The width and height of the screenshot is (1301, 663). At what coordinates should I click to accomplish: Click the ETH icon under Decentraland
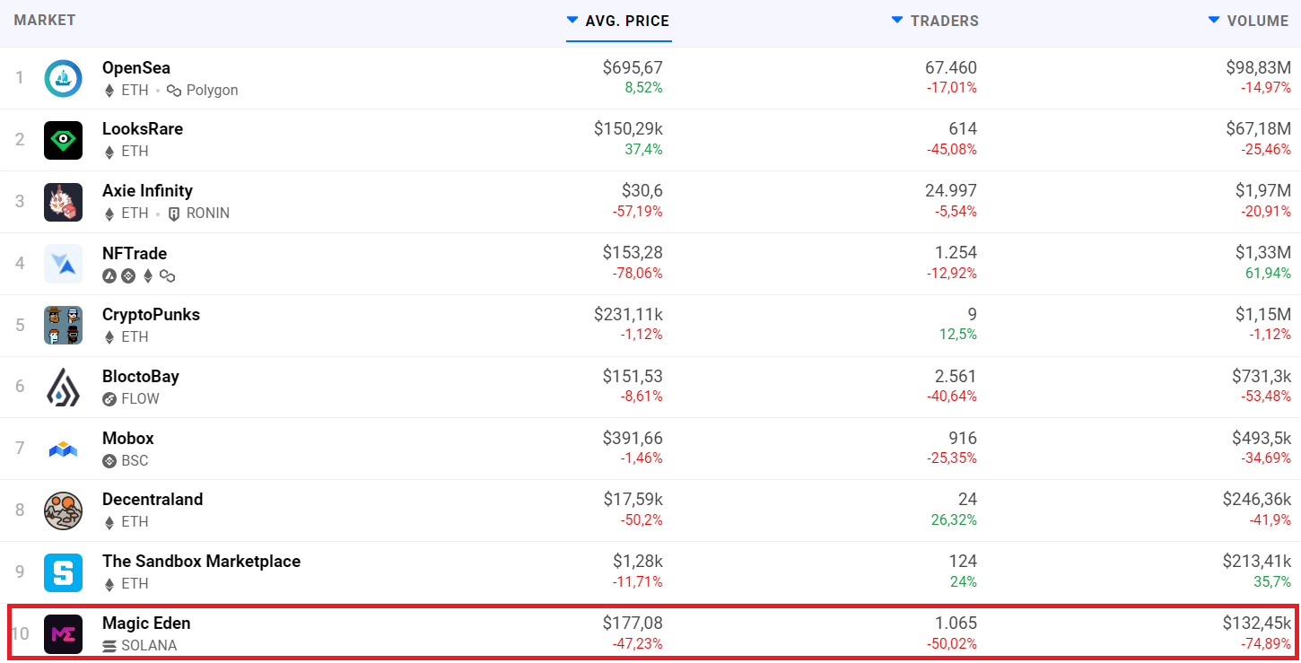(109, 522)
